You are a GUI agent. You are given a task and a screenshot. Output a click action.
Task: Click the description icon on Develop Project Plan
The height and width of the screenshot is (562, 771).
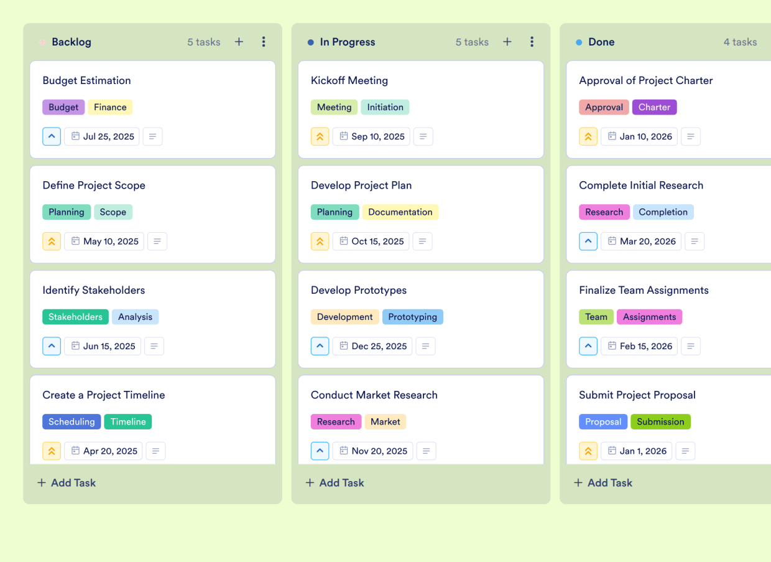click(423, 241)
